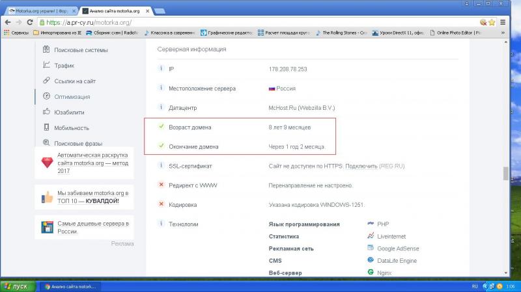Image resolution: width=521 pixels, height=292 pixels.
Task: Click the address bar URL field
Action: click(260, 21)
